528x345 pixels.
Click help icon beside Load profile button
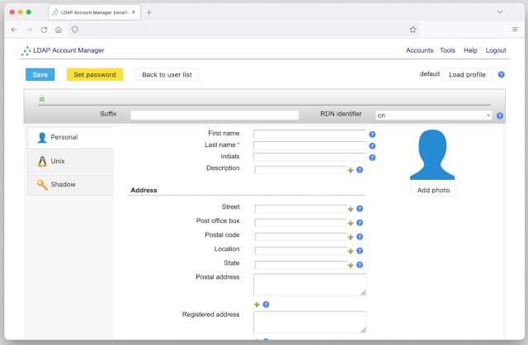coord(501,74)
